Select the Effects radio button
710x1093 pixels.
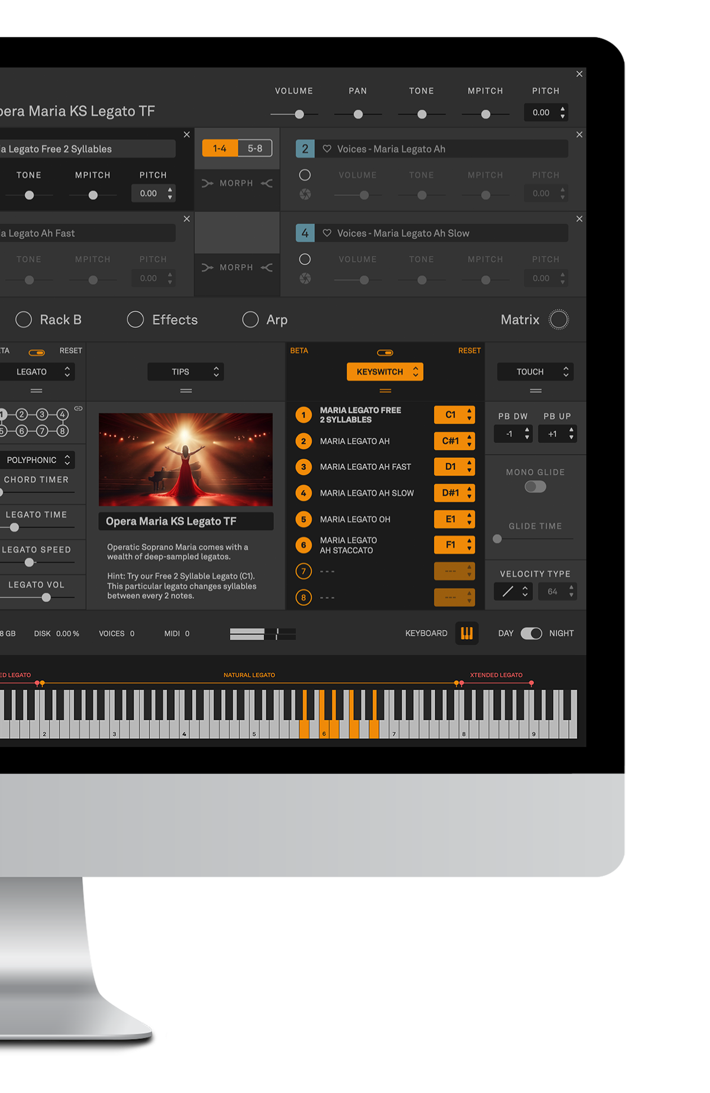(135, 320)
